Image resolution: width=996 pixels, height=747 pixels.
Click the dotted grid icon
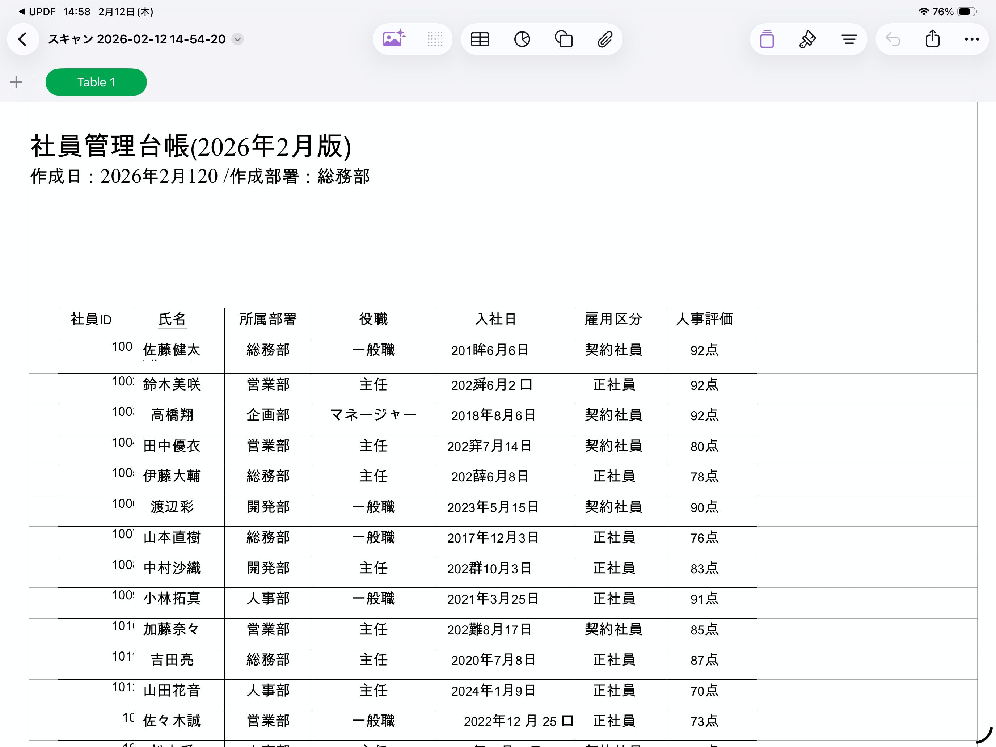435,39
